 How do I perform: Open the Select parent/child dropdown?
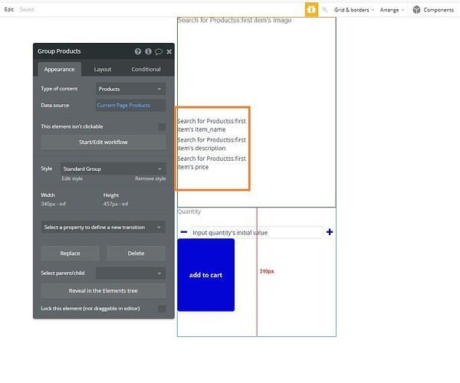(x=130, y=273)
